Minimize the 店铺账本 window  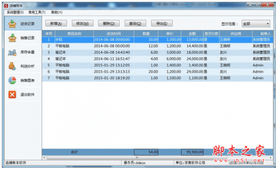tap(250, 5)
